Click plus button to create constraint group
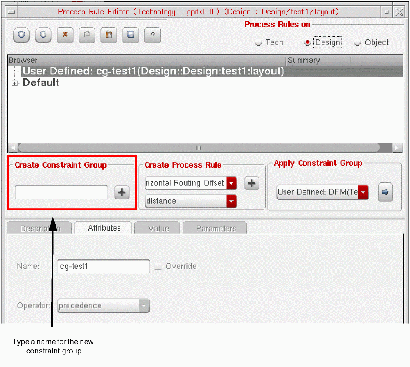 click(122, 192)
